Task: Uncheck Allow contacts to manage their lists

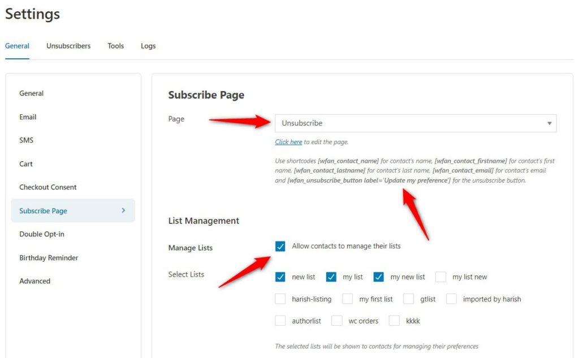Action: (x=280, y=246)
